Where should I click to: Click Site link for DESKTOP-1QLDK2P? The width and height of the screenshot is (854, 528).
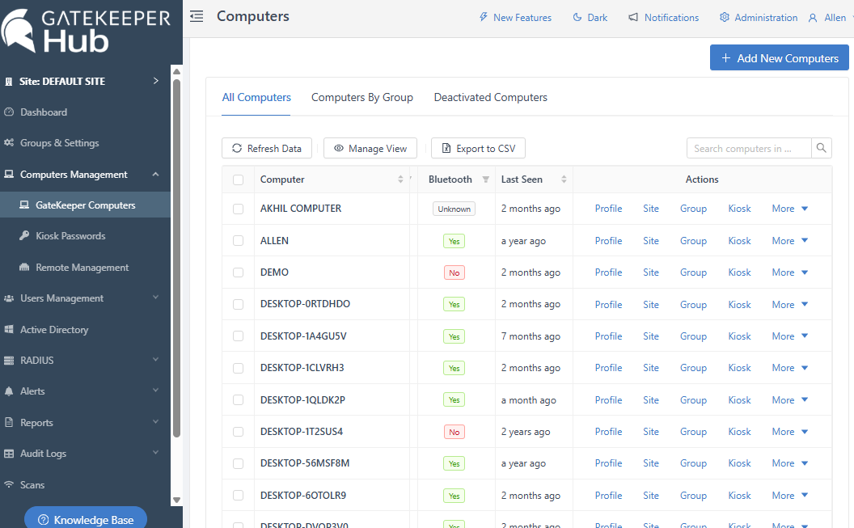click(651, 400)
